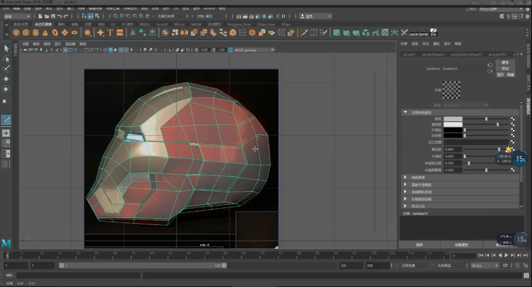Click the SVG import shelf icon

[120, 33]
